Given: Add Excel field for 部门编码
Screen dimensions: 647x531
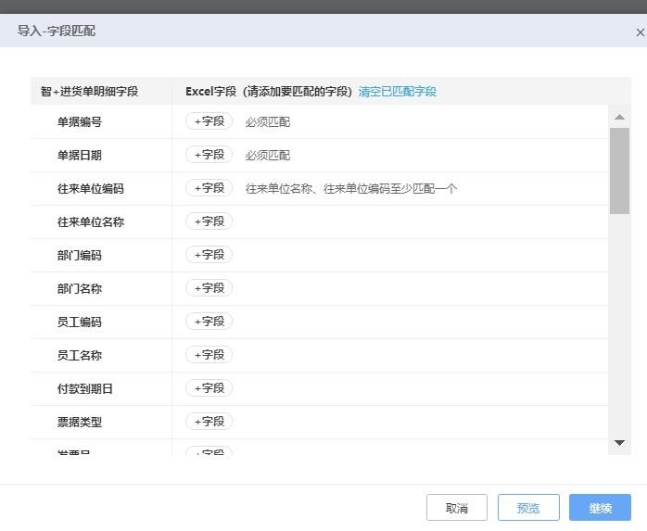Looking at the screenshot, I should 209,255.
